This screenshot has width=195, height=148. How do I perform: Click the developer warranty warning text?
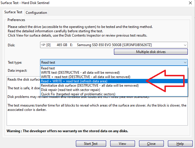67,131
